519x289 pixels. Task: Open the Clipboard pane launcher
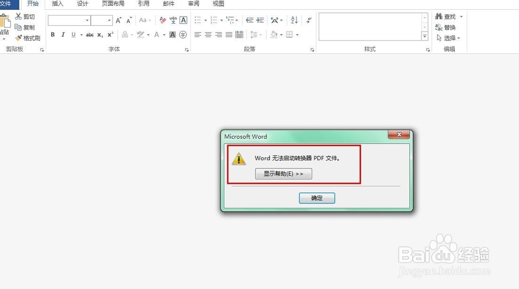[x=42, y=50]
